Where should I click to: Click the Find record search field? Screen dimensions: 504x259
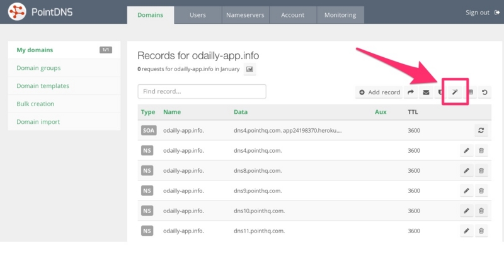[202, 92]
